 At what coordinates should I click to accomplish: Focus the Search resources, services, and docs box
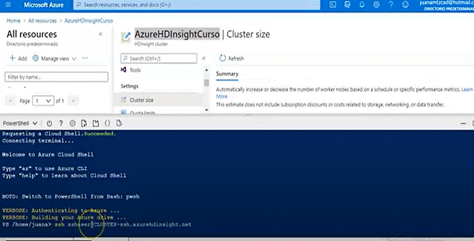pos(197,5)
